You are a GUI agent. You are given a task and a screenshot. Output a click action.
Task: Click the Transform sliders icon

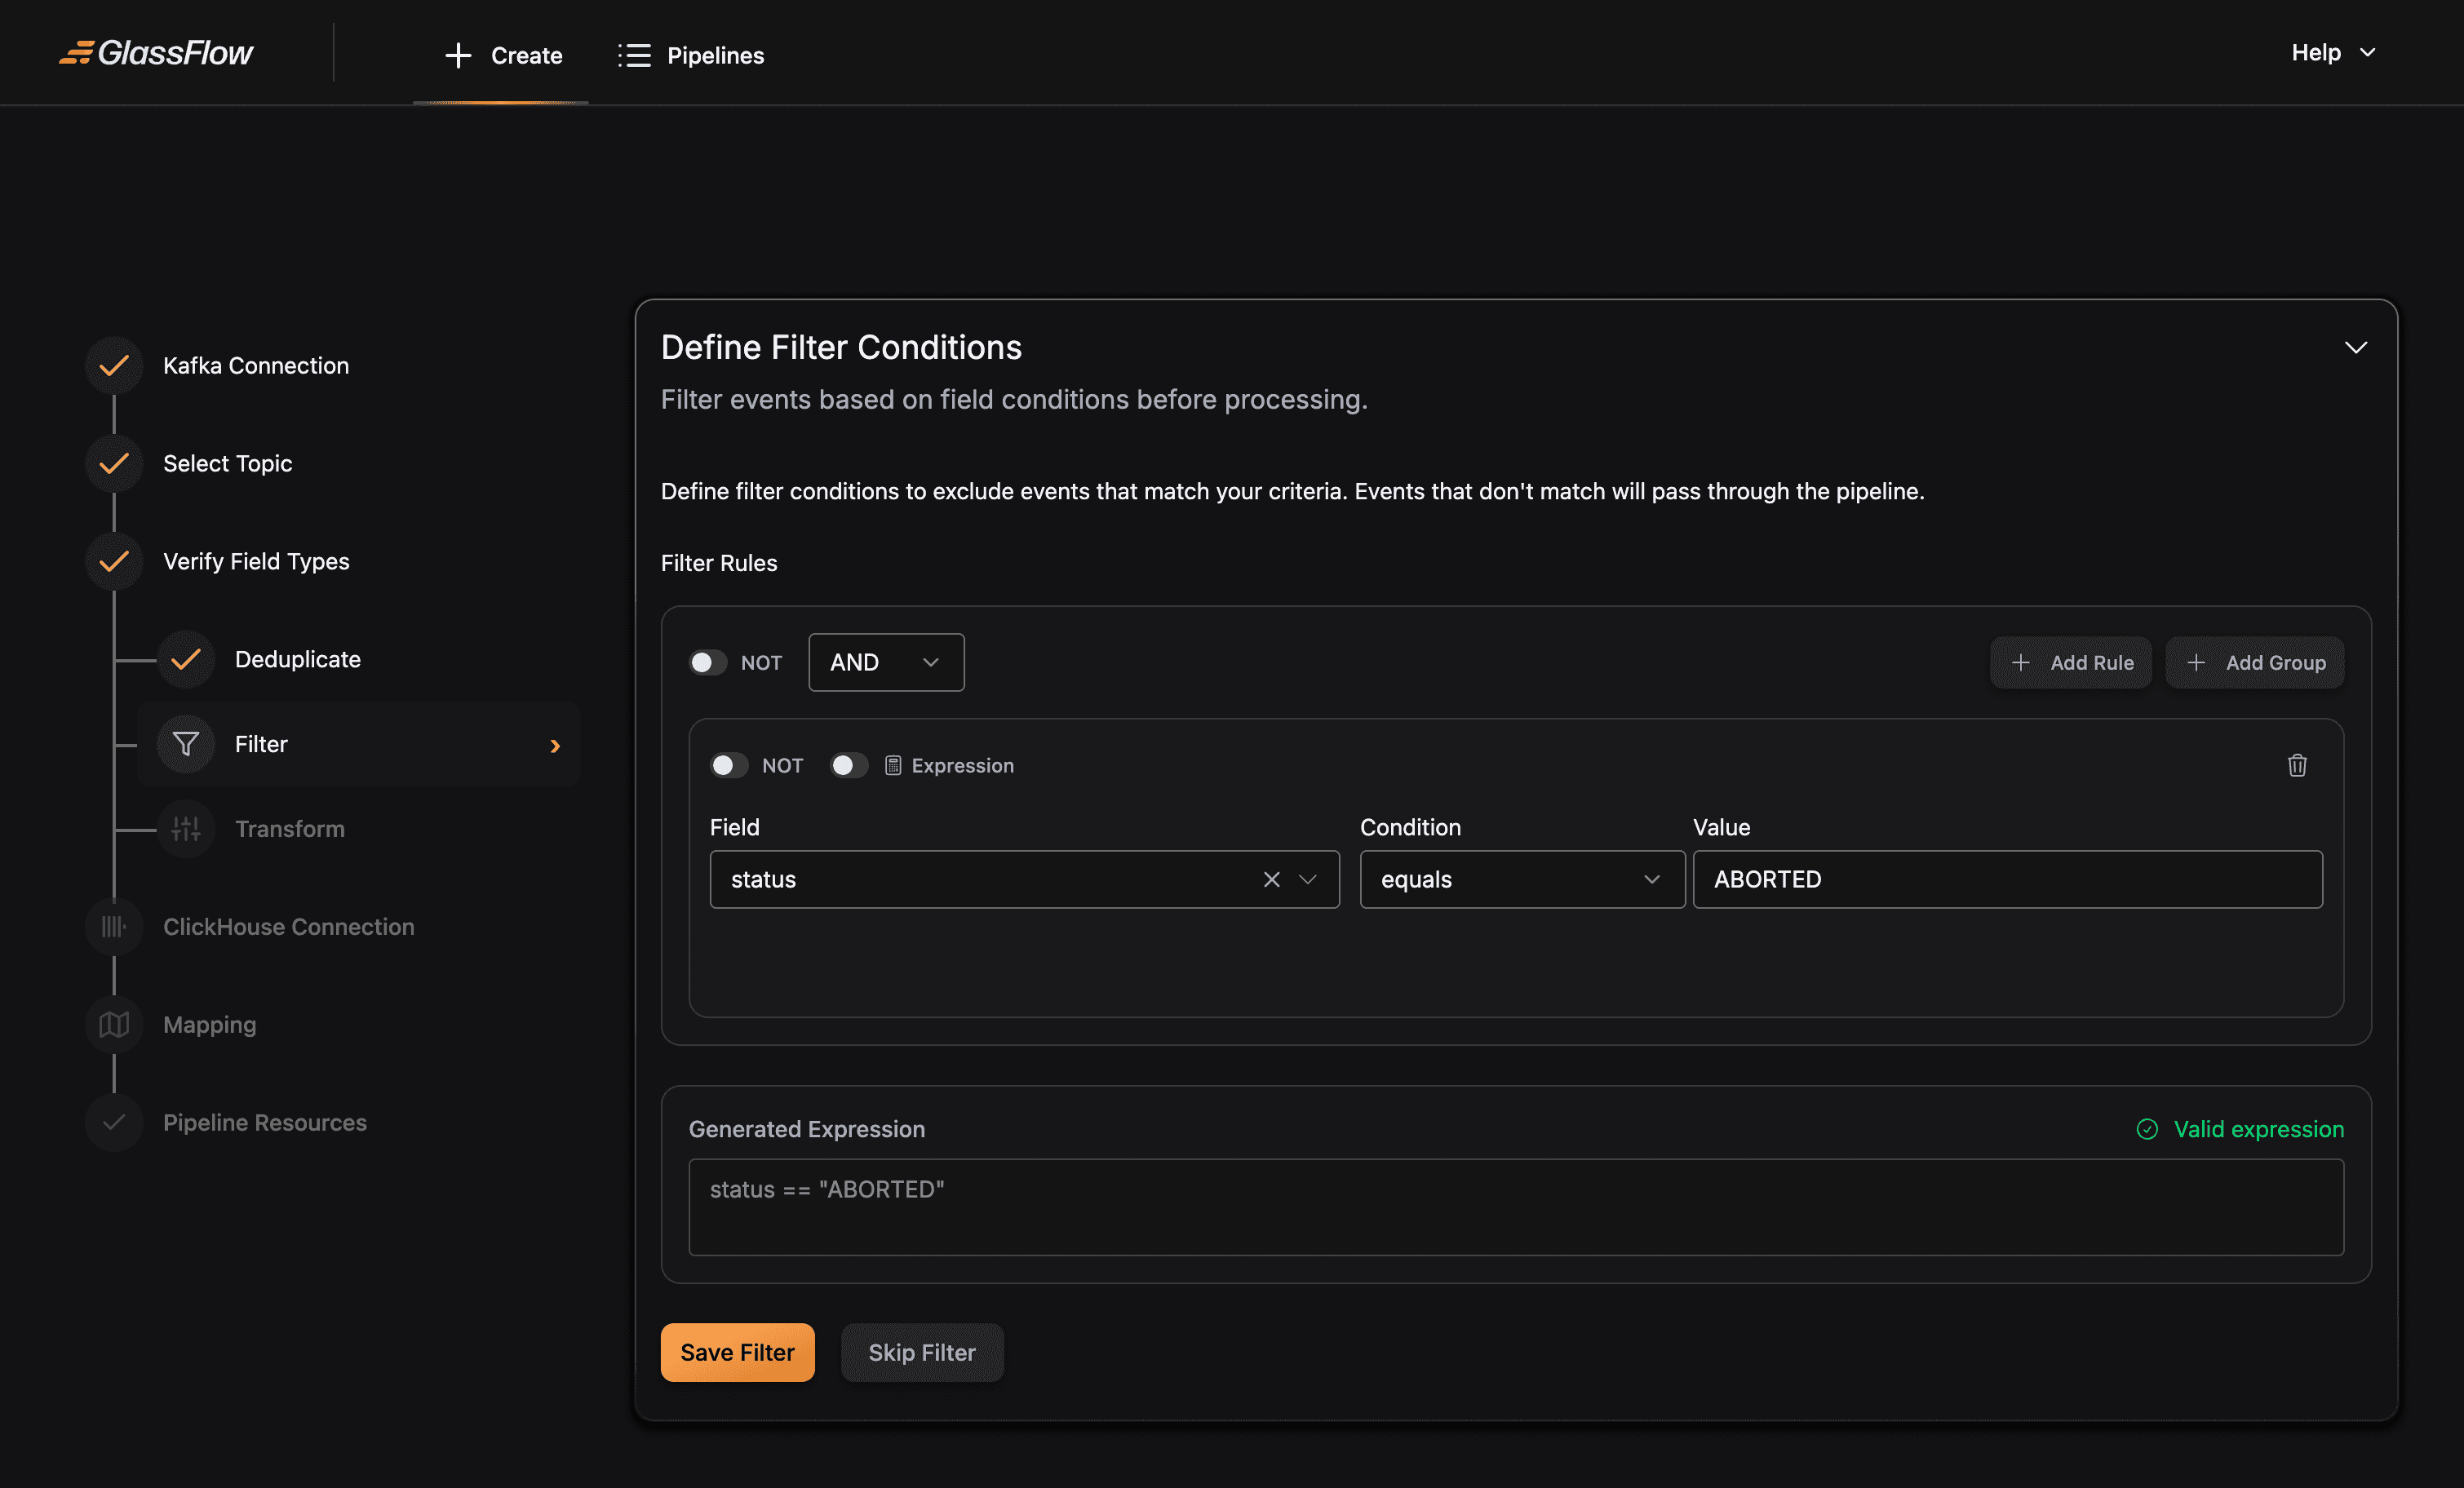[x=186, y=828]
